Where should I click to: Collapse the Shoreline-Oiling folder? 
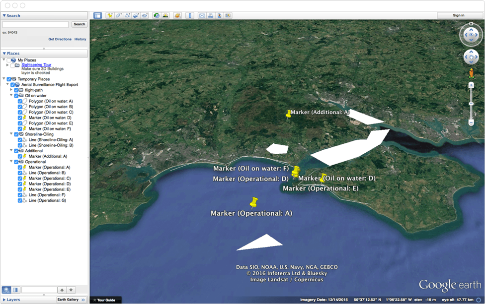coord(11,133)
